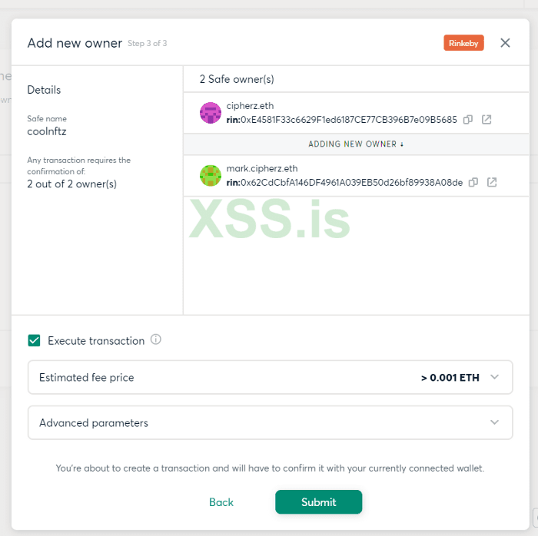Image resolution: width=538 pixels, height=536 pixels.
Task: Click the > 0.001 ETH fee value
Action: click(x=450, y=378)
